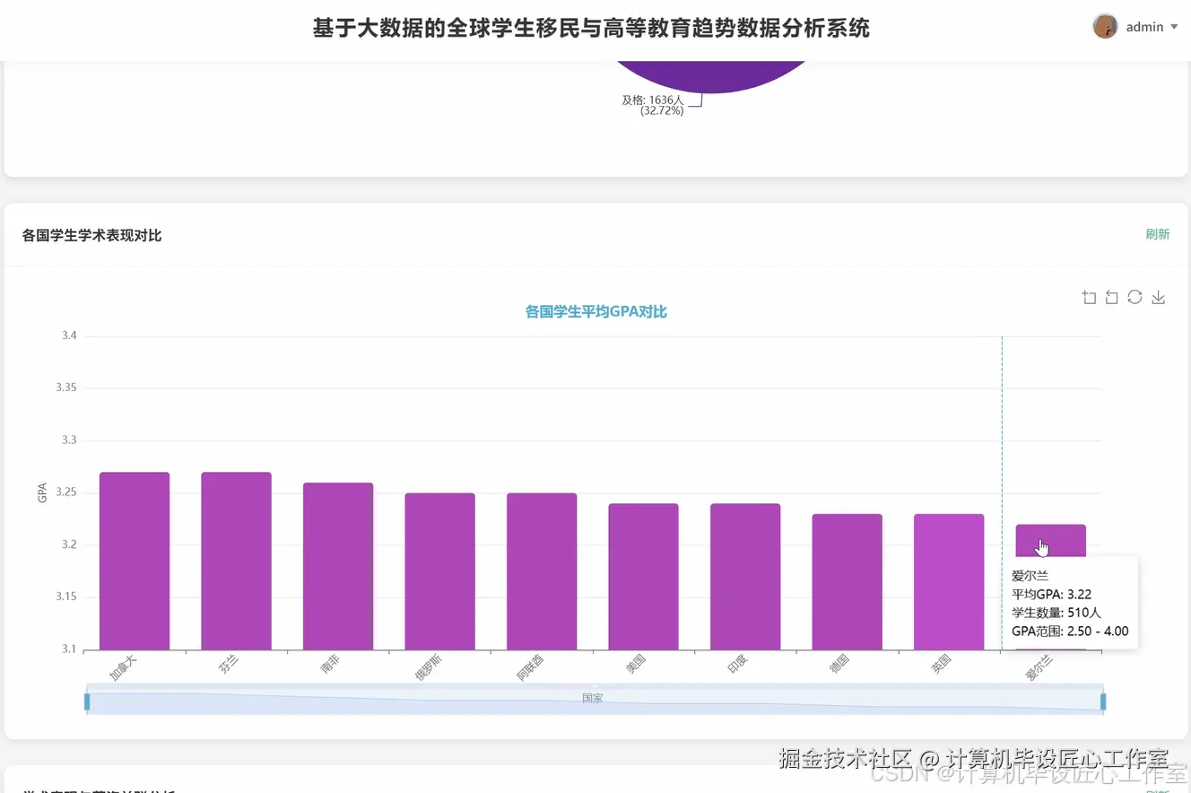Image resolution: width=1191 pixels, height=793 pixels.
Task: Click the 俄罗斯 axis label
Action: (429, 667)
